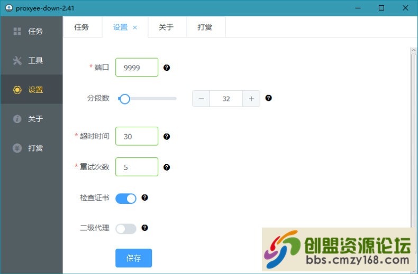Screen dimensions: 418x274
Task: Focus the 重试次数 input showing 5
Action: (x=137, y=167)
